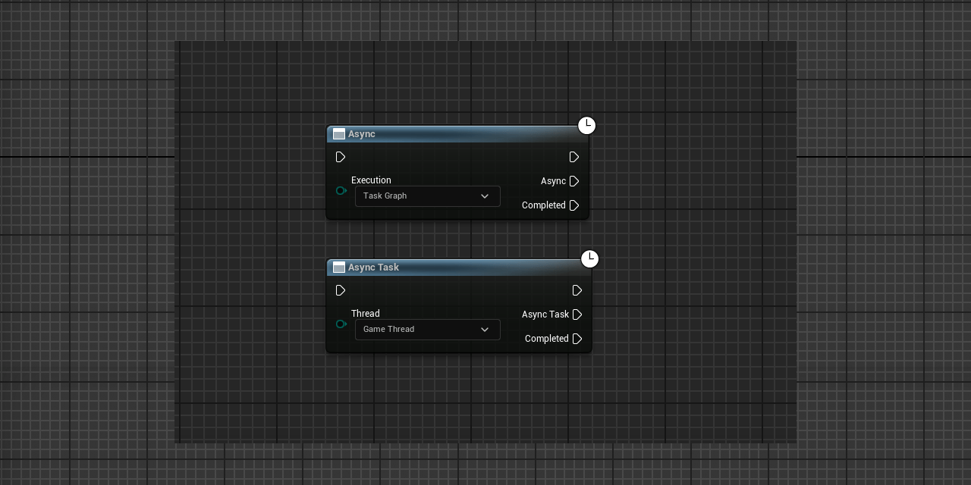Click the latent clock icon on the Async node
Image resolution: width=971 pixels, height=485 pixels.
(x=587, y=126)
